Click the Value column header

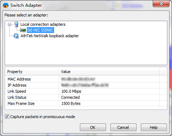pos(109,72)
